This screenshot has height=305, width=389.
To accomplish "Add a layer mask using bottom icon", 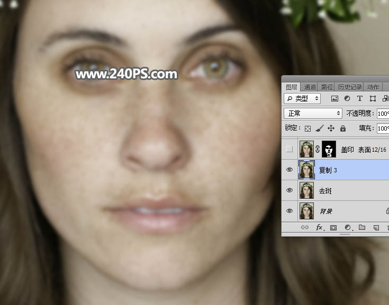I will point(333,227).
